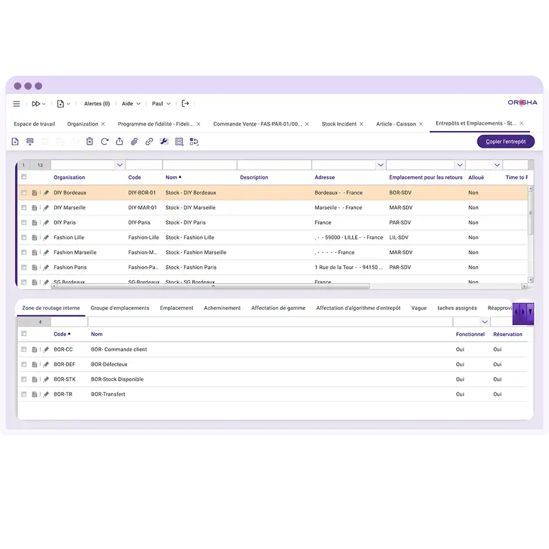Click the Copier l'entrepôt button
The height and width of the screenshot is (549, 549).
506,142
